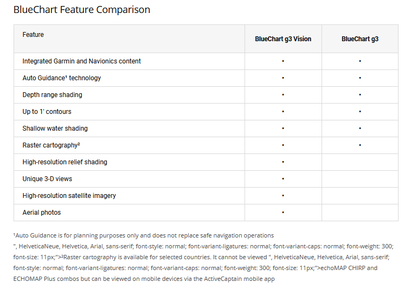411x295 pixels.
Task: Select the Depth range shading row label
Action: [52, 95]
